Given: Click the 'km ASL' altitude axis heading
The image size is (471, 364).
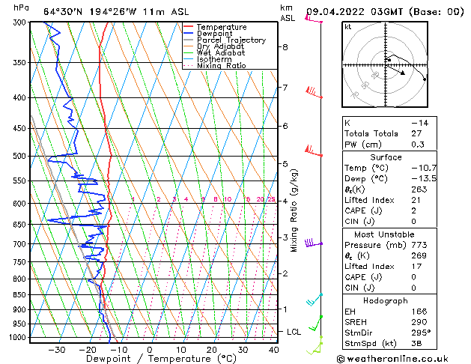Looking at the screenshot, I should (x=288, y=13).
